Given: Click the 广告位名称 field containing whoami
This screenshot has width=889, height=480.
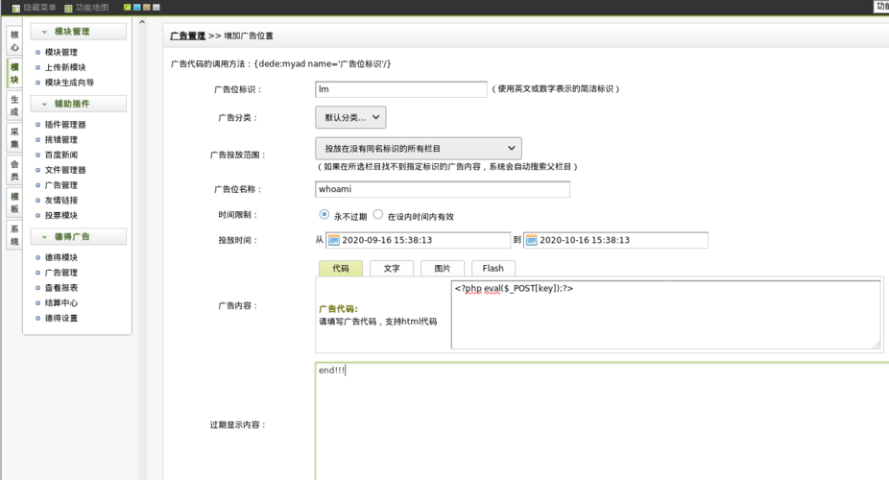Looking at the screenshot, I should pyautogui.click(x=443, y=189).
